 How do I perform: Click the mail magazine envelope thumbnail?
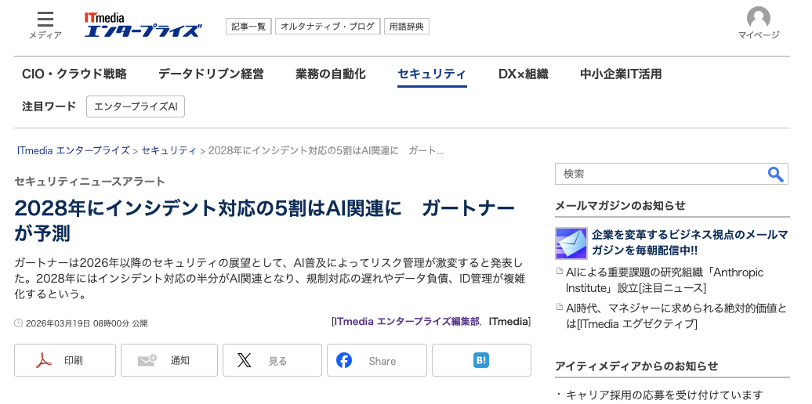(571, 243)
